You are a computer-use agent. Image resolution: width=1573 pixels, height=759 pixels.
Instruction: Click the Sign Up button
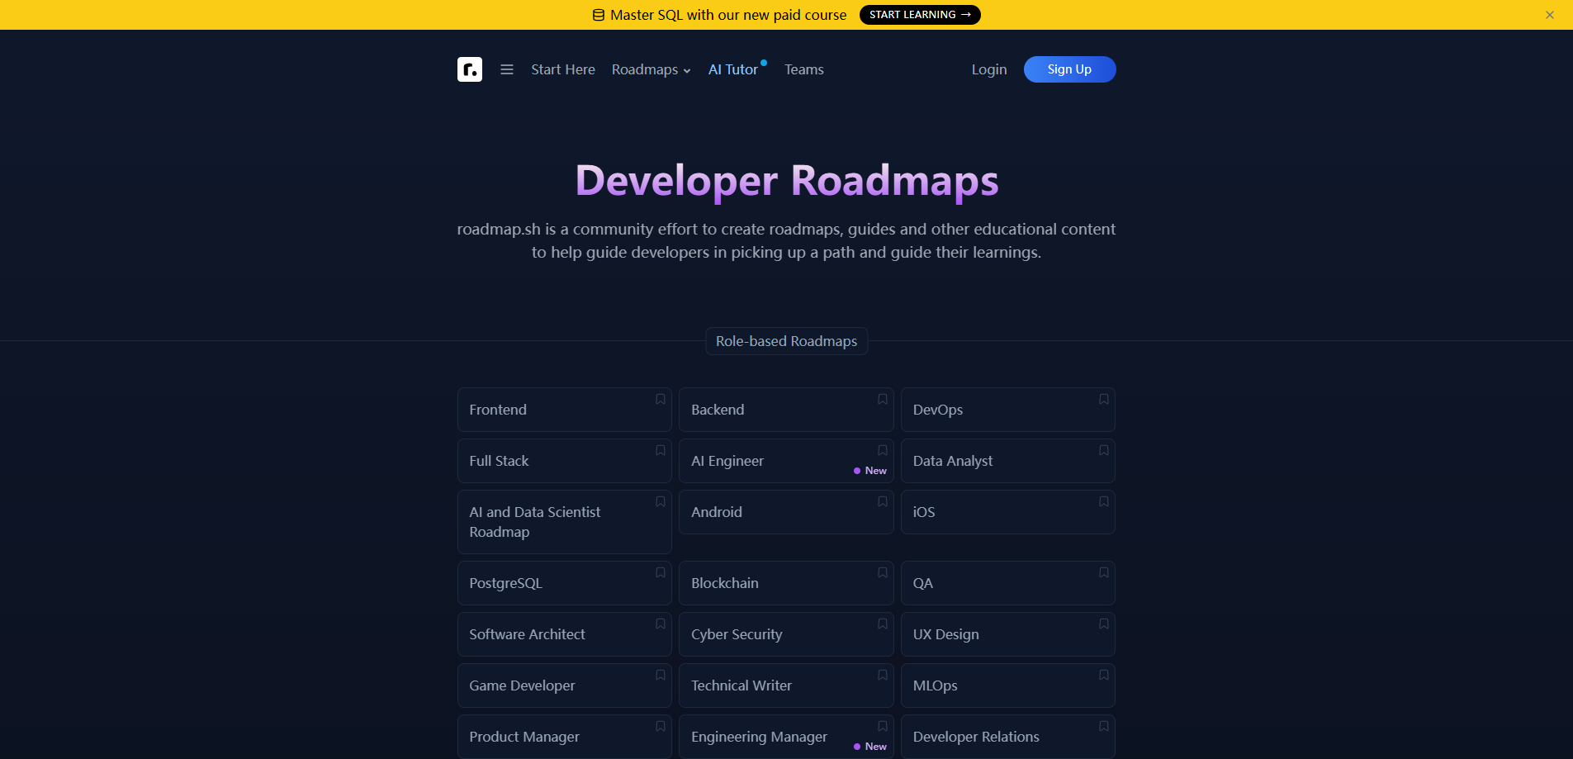point(1068,69)
